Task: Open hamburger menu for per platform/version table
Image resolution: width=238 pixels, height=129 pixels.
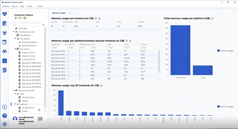Action: click(130, 41)
